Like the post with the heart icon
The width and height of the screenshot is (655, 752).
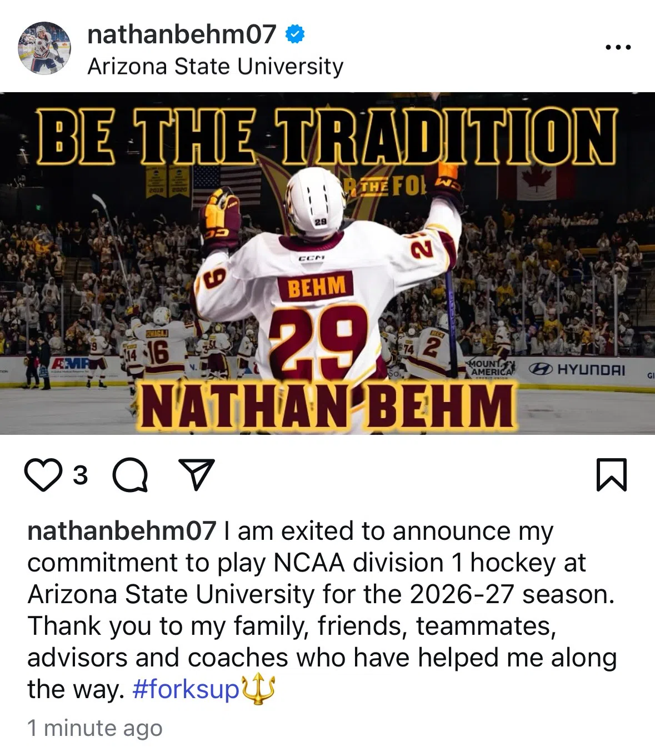point(43,475)
